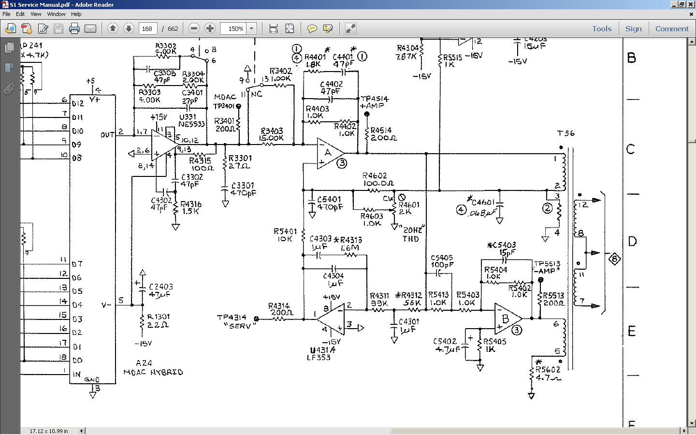Open the View menu
This screenshot has height=435, width=696.
pyautogui.click(x=36, y=14)
